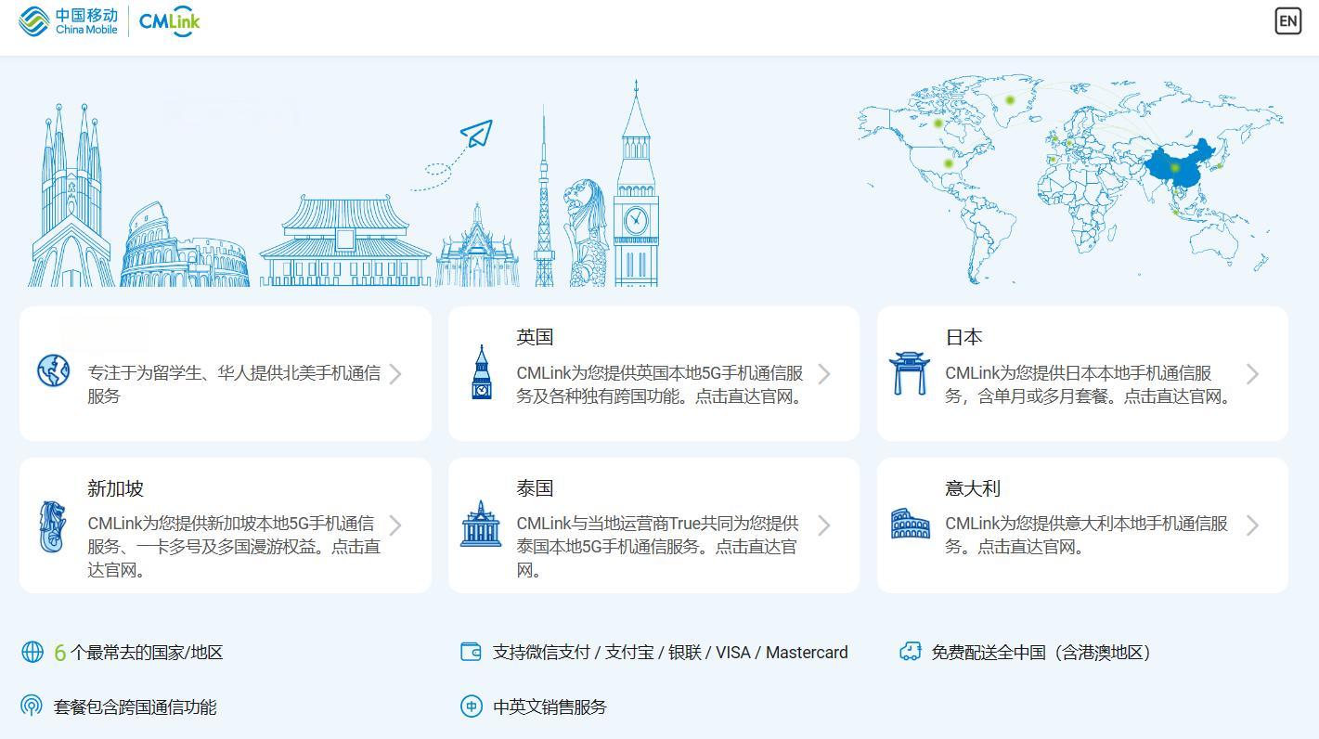Expand the North America card chevron
The image size is (1319, 739).
[x=396, y=374]
